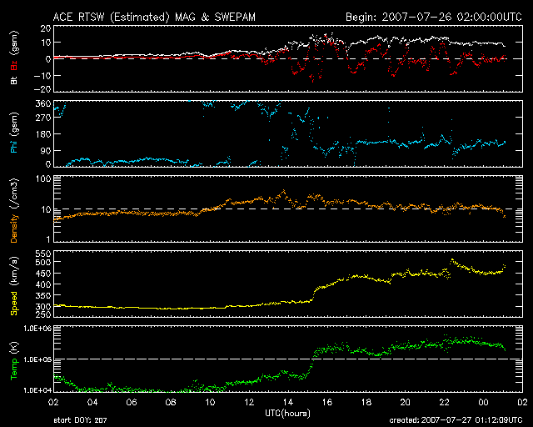Click the '06' hour label on time axis

coord(132,403)
